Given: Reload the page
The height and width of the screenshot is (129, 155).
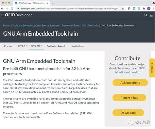Looking at the screenshot, I should [x=12, y=8].
